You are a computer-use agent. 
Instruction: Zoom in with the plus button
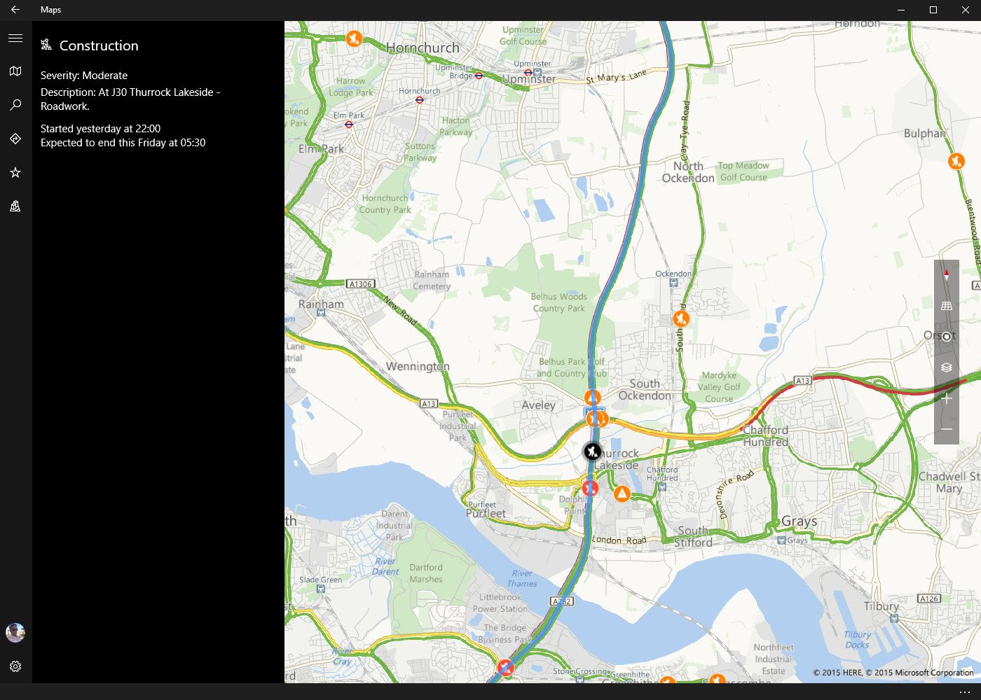(947, 398)
